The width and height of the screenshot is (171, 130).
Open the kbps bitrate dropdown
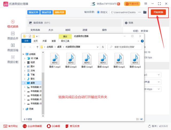153,89
